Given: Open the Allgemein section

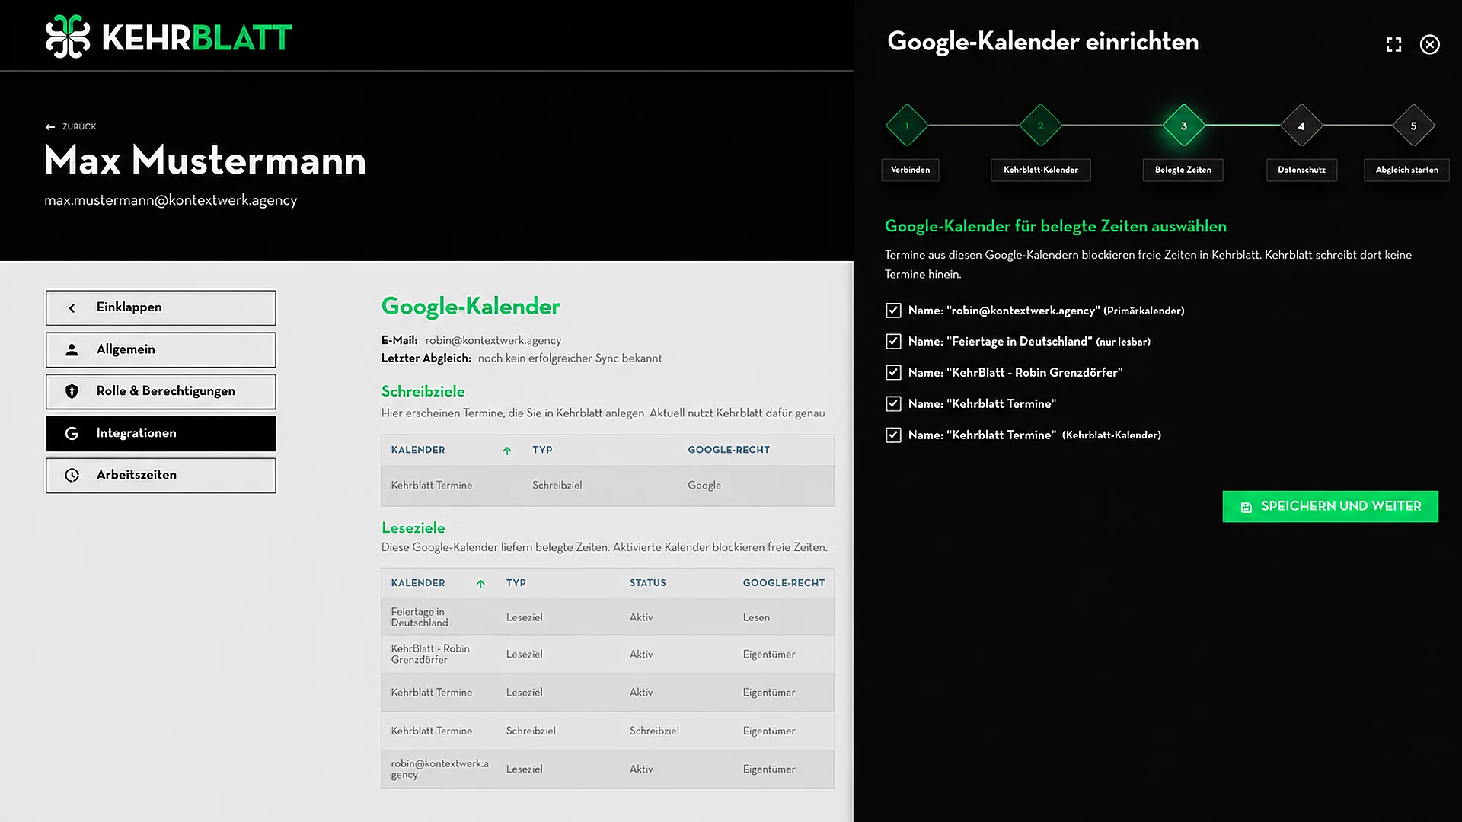Looking at the screenshot, I should [x=161, y=350].
